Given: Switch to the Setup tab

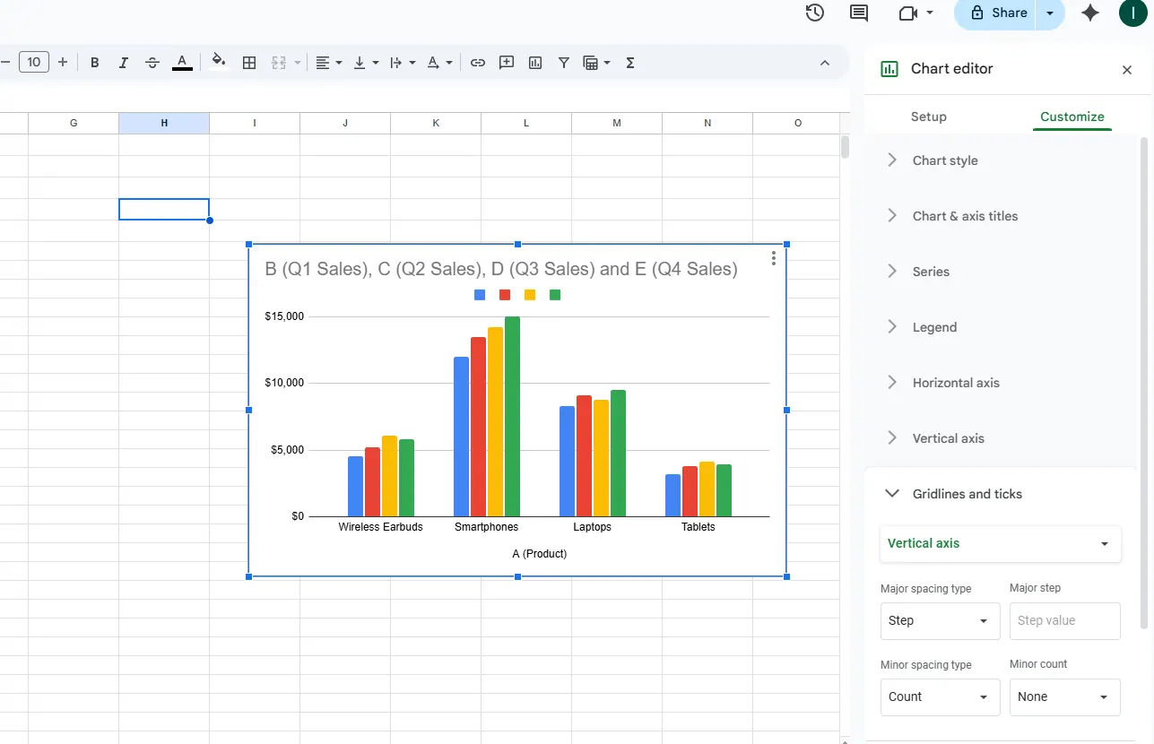Looking at the screenshot, I should (x=928, y=117).
